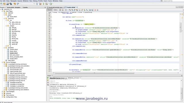Click the Shift Line Right editor icon
The width and height of the screenshot is (184, 103).
(x=92, y=10)
